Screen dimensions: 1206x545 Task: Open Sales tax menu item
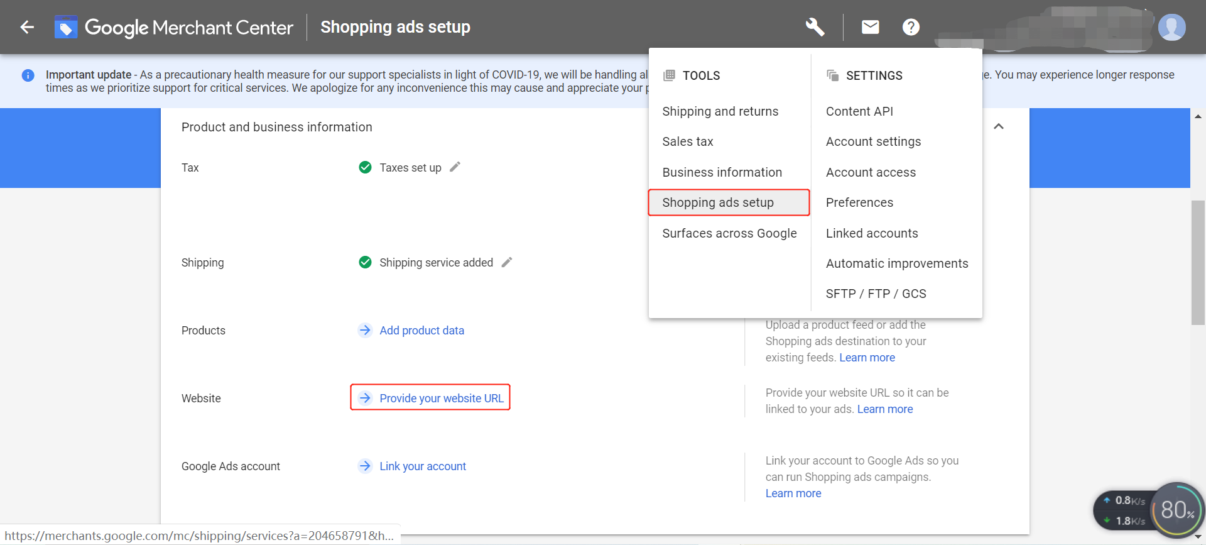click(x=687, y=141)
